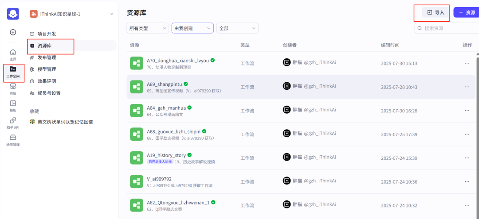This screenshot has width=479, height=219.
Task: Open the 所有类型 filter dropdown
Action: (x=148, y=28)
